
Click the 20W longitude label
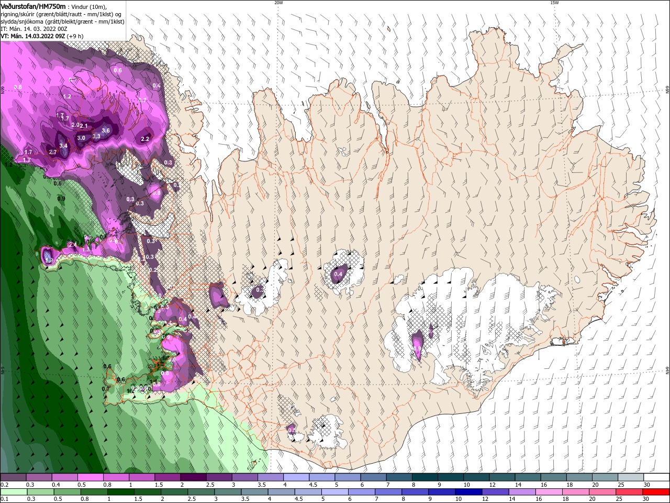(278, 3)
